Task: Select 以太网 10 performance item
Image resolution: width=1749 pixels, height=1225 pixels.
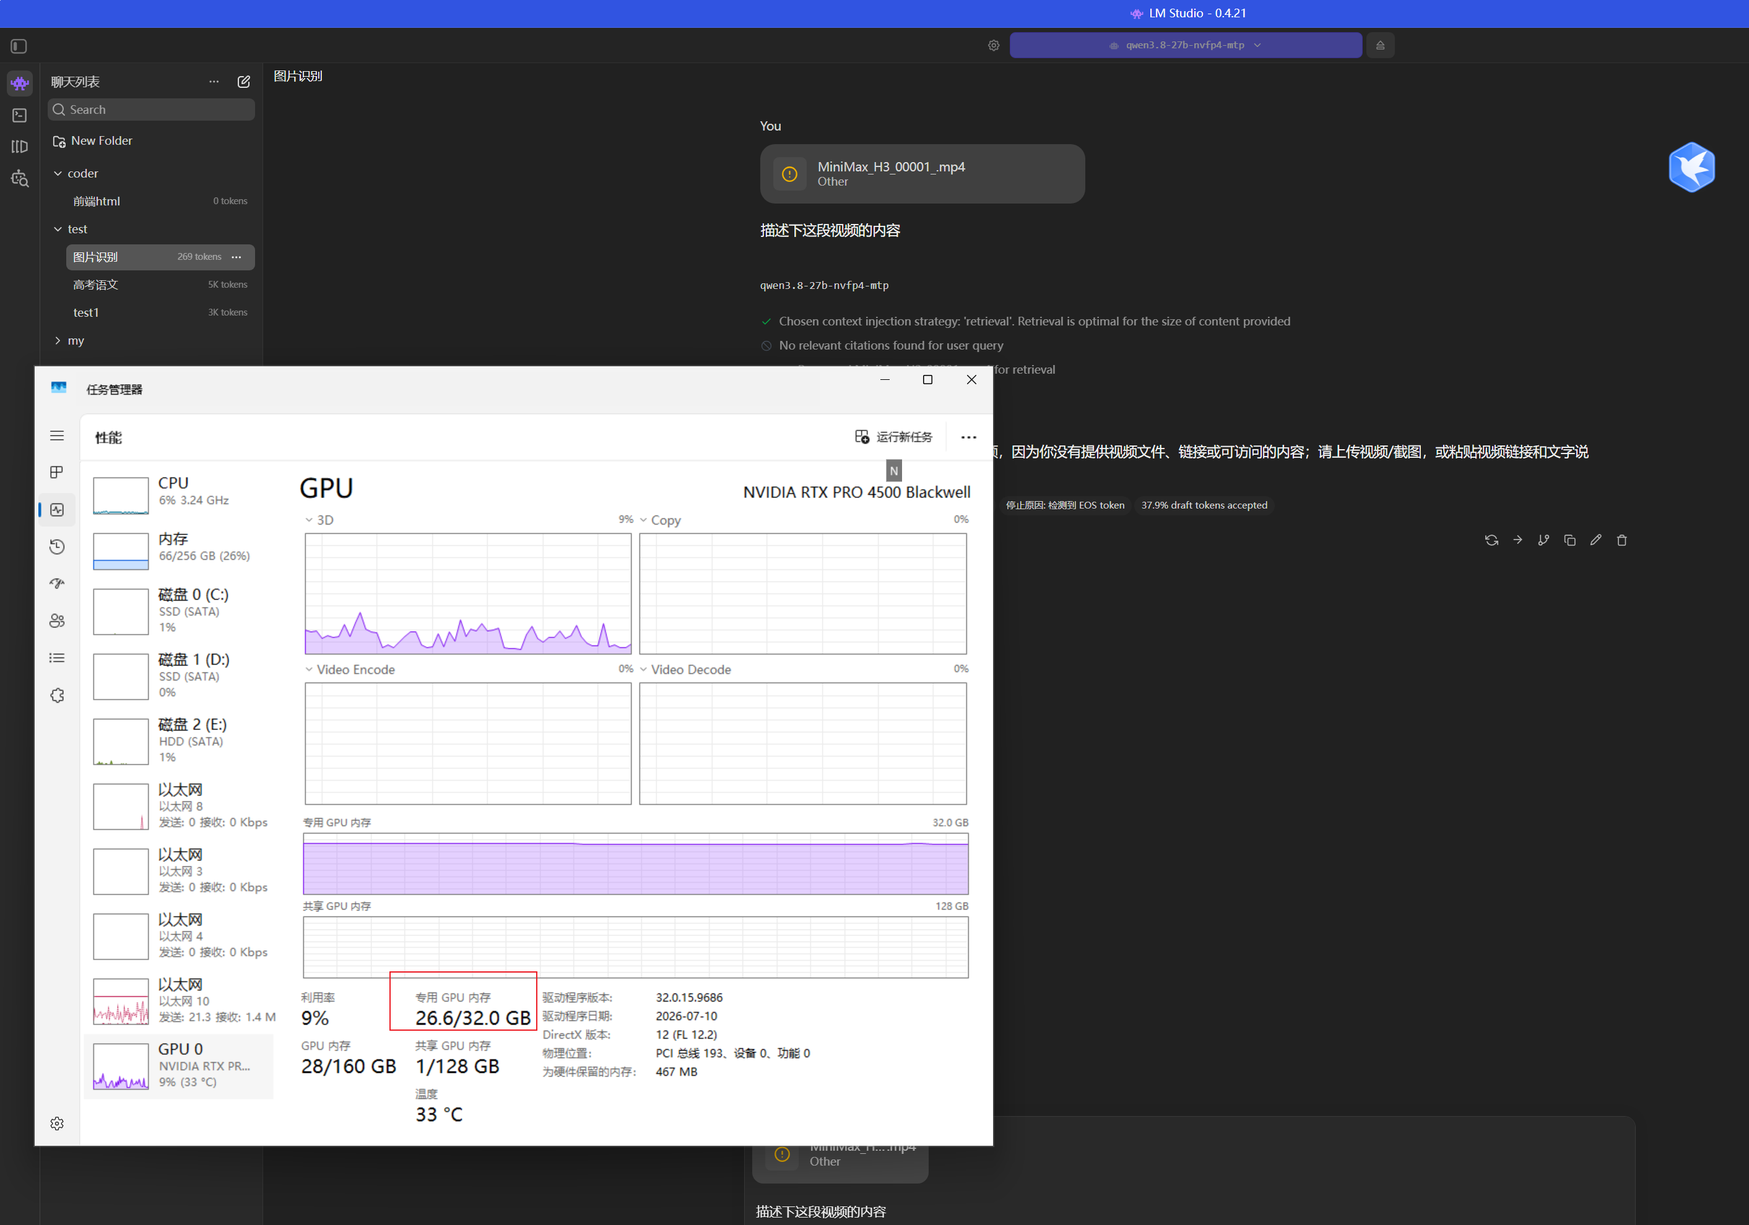Action: click(x=178, y=1000)
